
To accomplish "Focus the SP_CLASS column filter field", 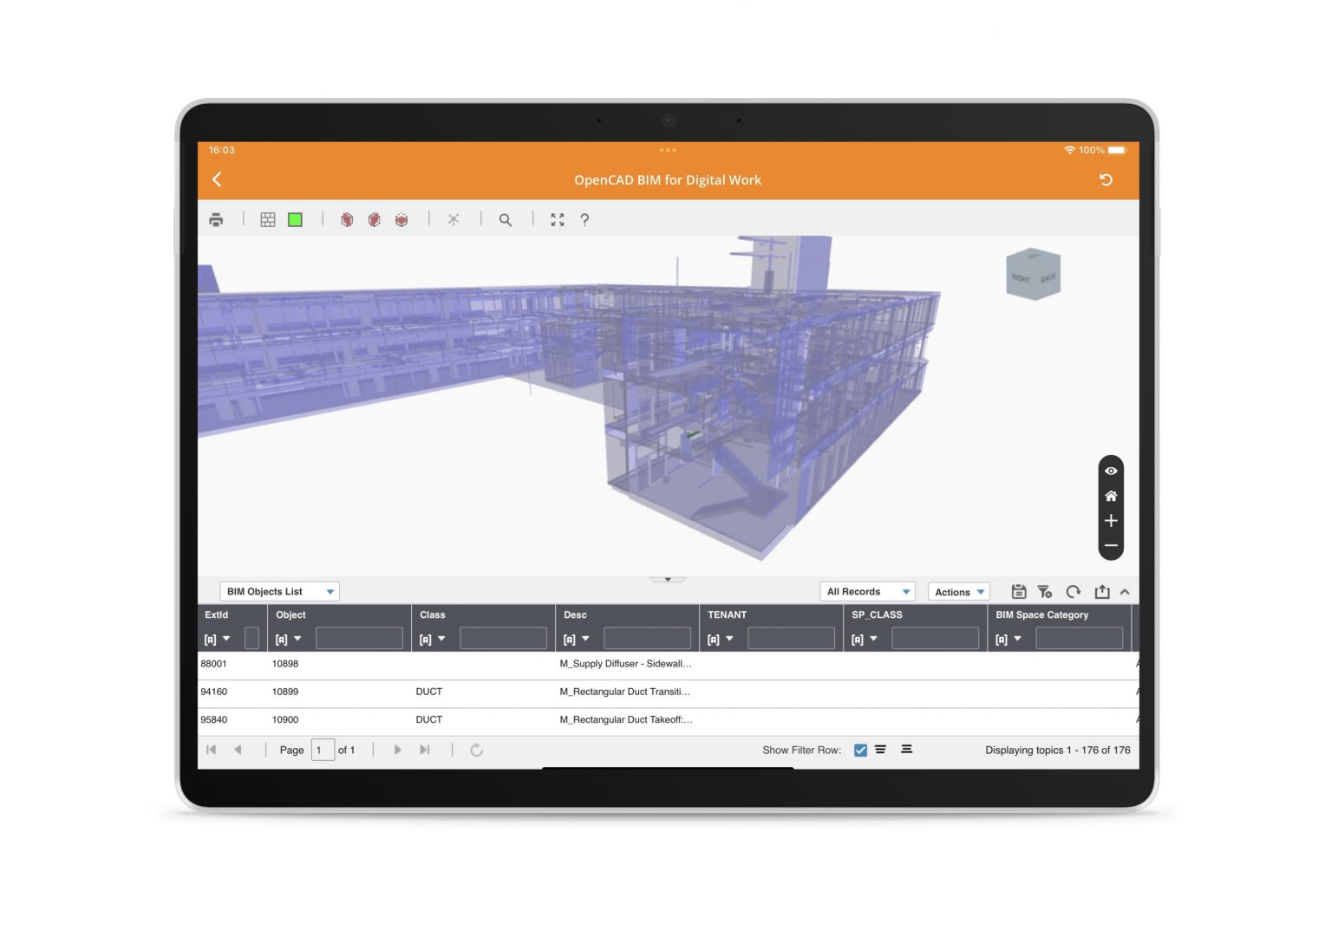I will click(x=935, y=639).
